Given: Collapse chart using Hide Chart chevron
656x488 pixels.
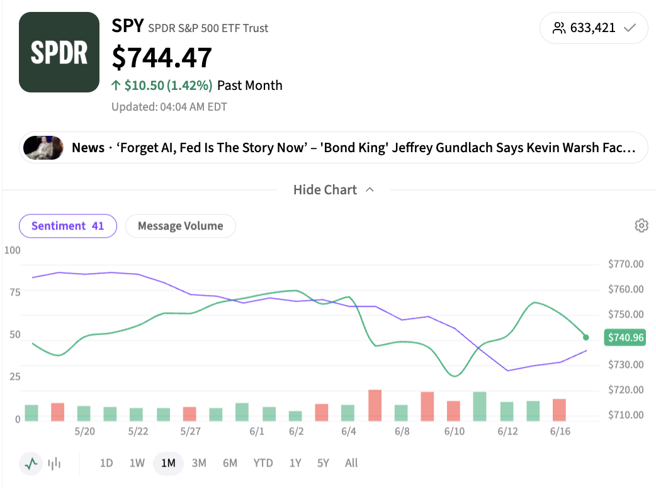Looking at the screenshot, I should pyautogui.click(x=370, y=190).
